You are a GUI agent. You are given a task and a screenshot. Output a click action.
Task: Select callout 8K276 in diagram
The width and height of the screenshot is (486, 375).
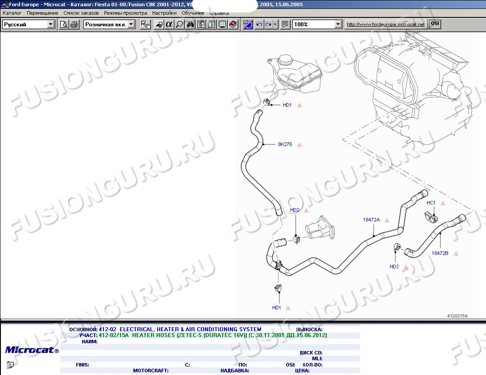click(285, 144)
